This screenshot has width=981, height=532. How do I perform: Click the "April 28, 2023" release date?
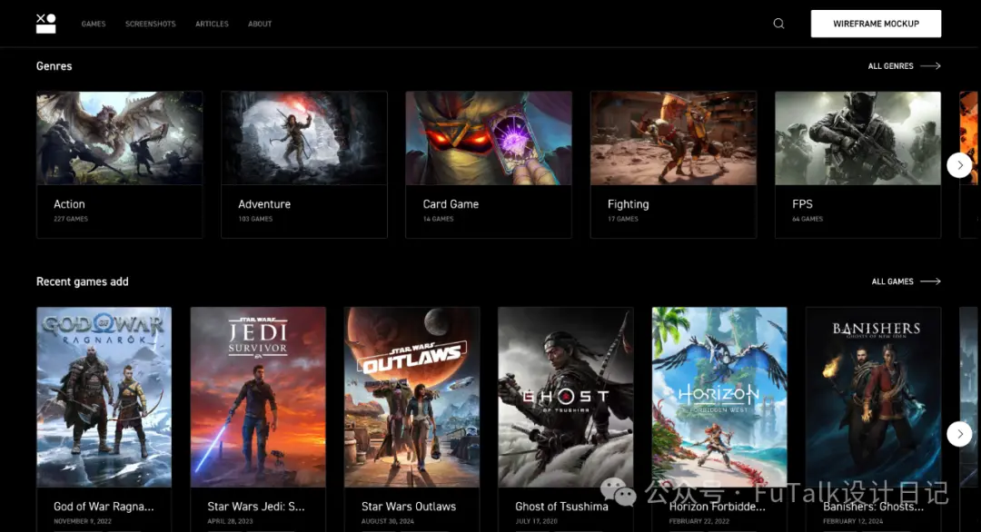coord(230,521)
